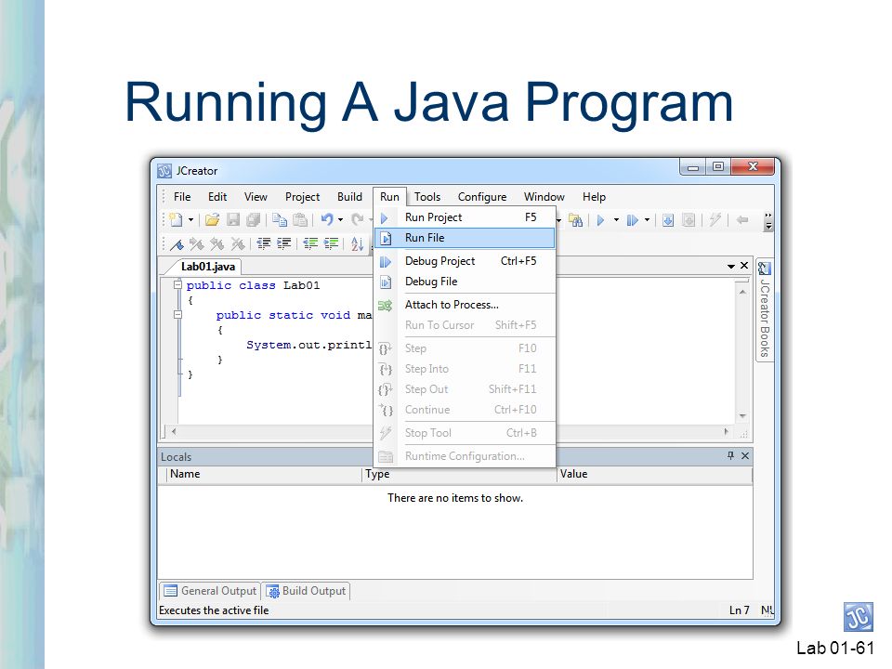Open the Configure menu
892x669 pixels.
482,197
